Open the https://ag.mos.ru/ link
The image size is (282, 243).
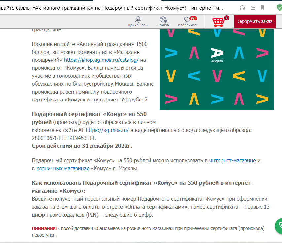(x=107, y=130)
